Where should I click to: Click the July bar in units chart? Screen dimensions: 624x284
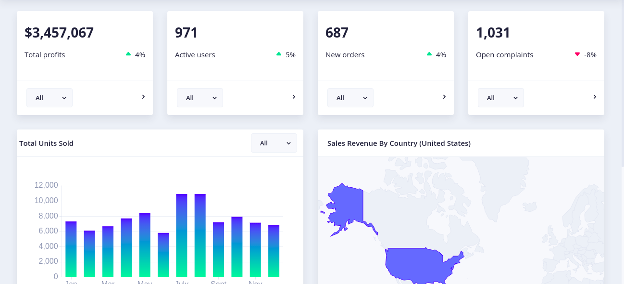click(x=182, y=235)
